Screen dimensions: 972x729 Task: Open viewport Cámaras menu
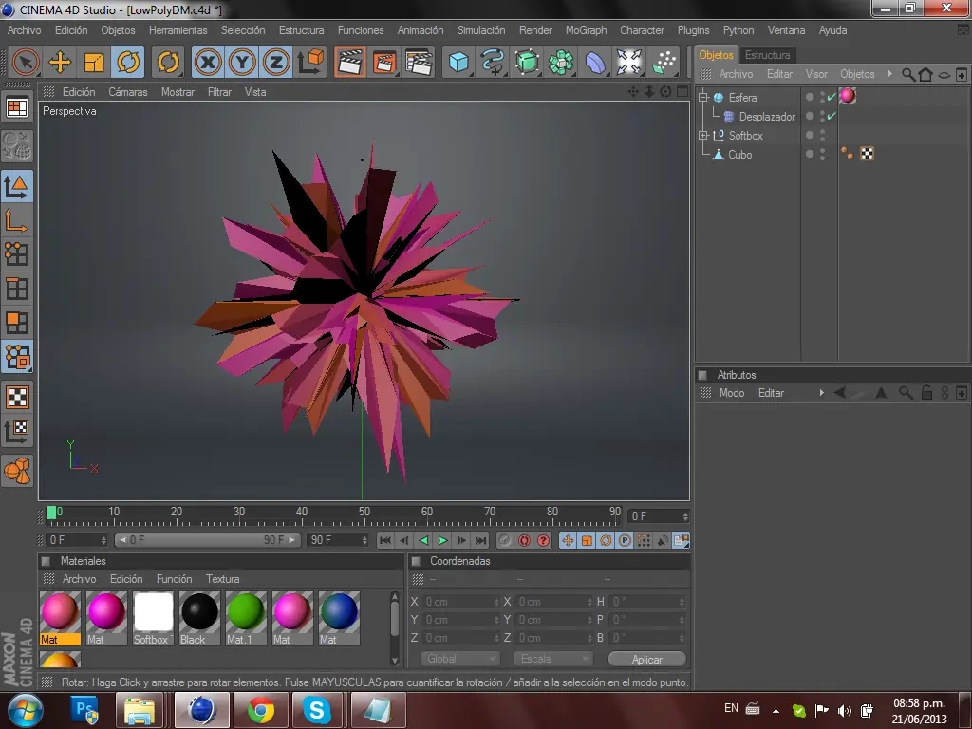pyautogui.click(x=128, y=92)
